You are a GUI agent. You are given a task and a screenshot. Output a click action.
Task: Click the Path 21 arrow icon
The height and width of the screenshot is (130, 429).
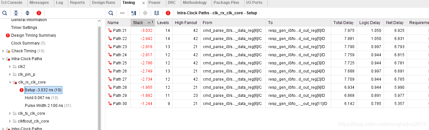(110, 31)
